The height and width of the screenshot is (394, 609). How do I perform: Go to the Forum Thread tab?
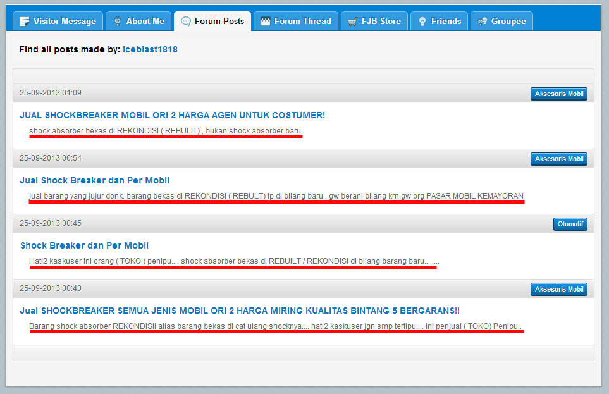(x=296, y=21)
